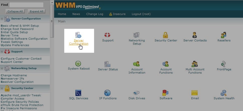Open the SQL Services icon
The height and width of the screenshot is (111, 243).
click(x=78, y=93)
